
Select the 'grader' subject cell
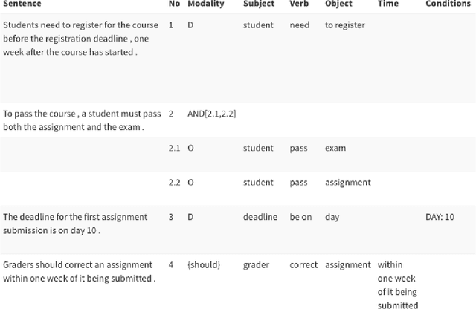(257, 264)
